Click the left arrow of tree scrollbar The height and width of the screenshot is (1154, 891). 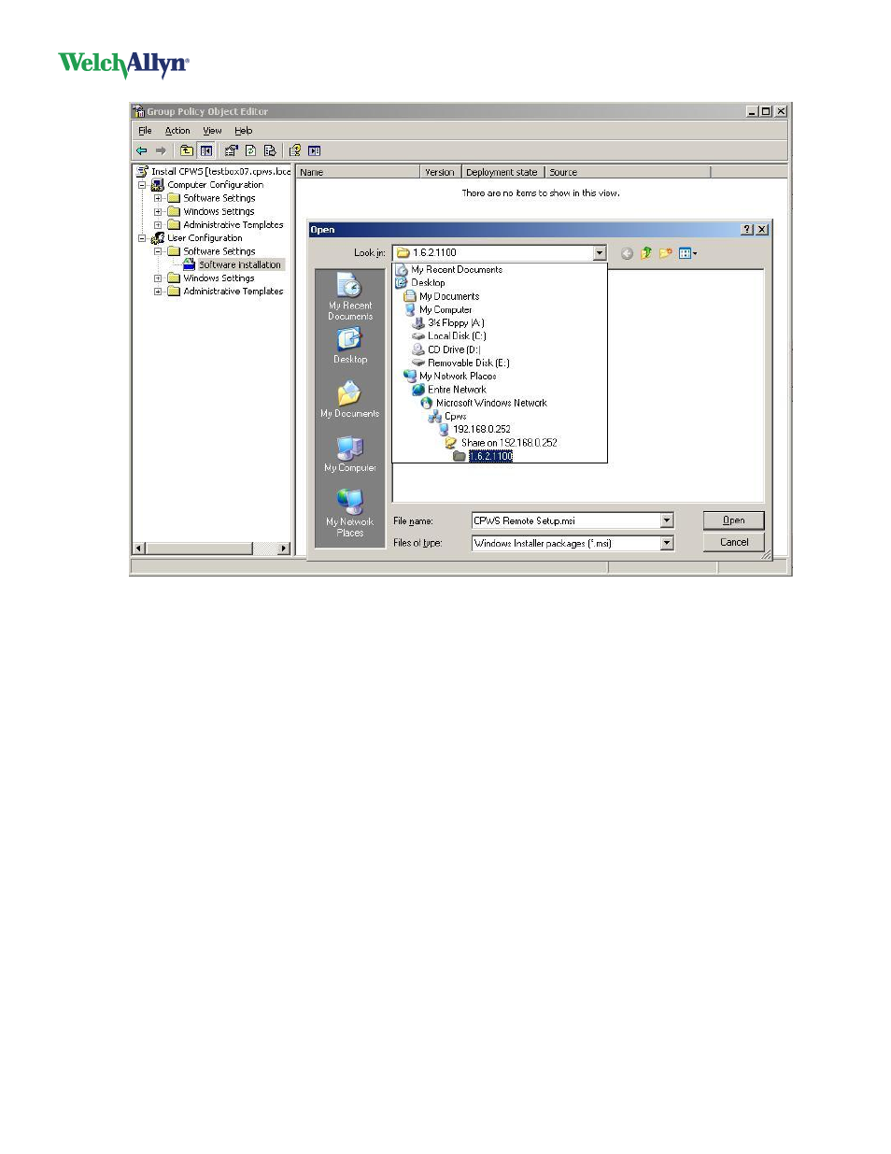point(139,549)
